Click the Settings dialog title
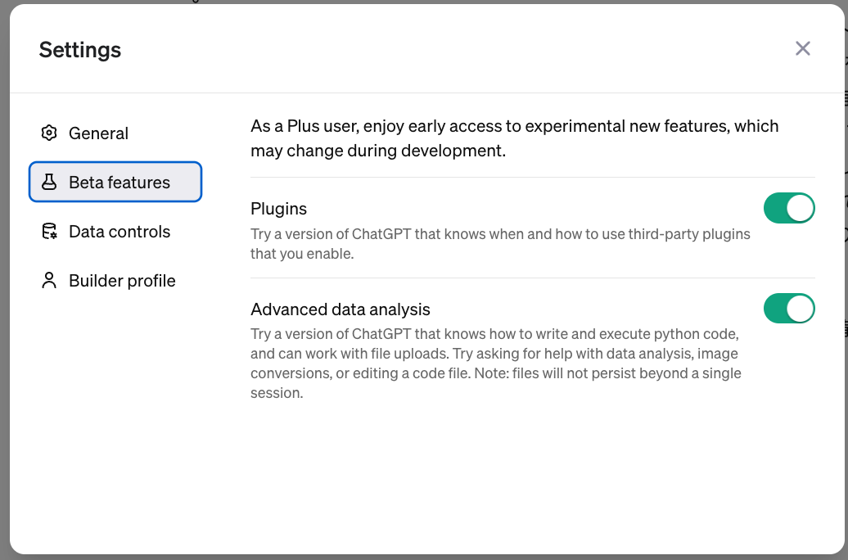This screenshot has width=848, height=560. 80,50
